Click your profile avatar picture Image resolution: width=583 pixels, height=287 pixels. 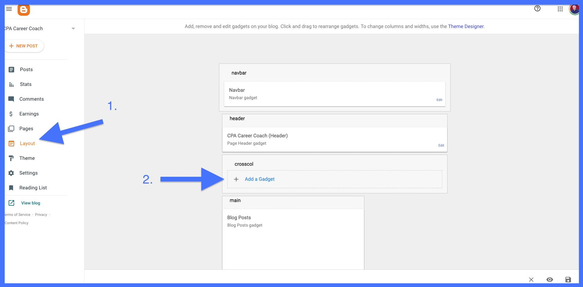pos(574,9)
